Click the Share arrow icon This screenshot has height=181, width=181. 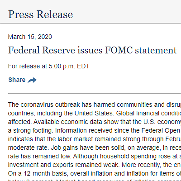tap(32, 80)
